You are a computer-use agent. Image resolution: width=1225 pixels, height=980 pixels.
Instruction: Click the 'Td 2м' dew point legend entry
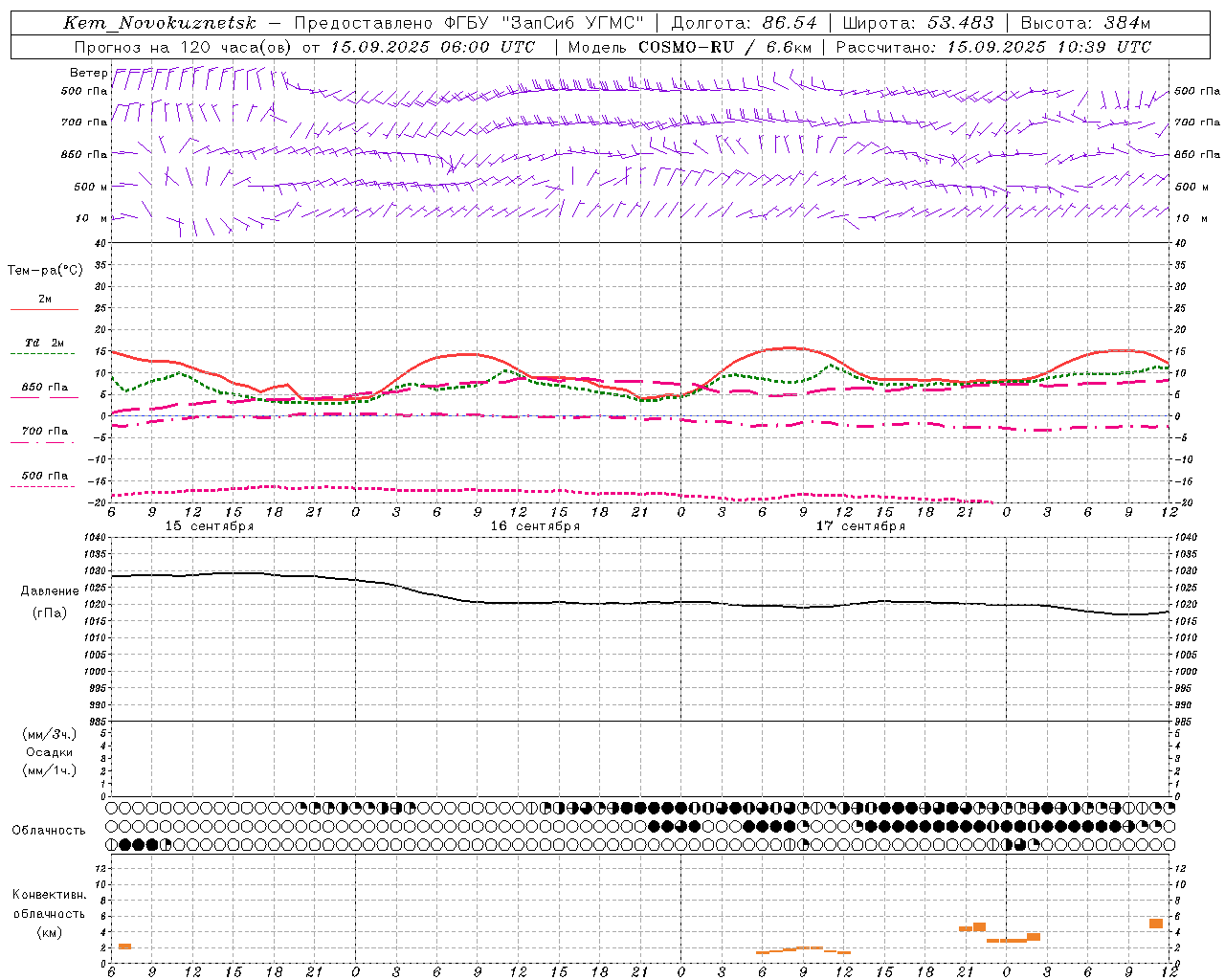(x=45, y=343)
